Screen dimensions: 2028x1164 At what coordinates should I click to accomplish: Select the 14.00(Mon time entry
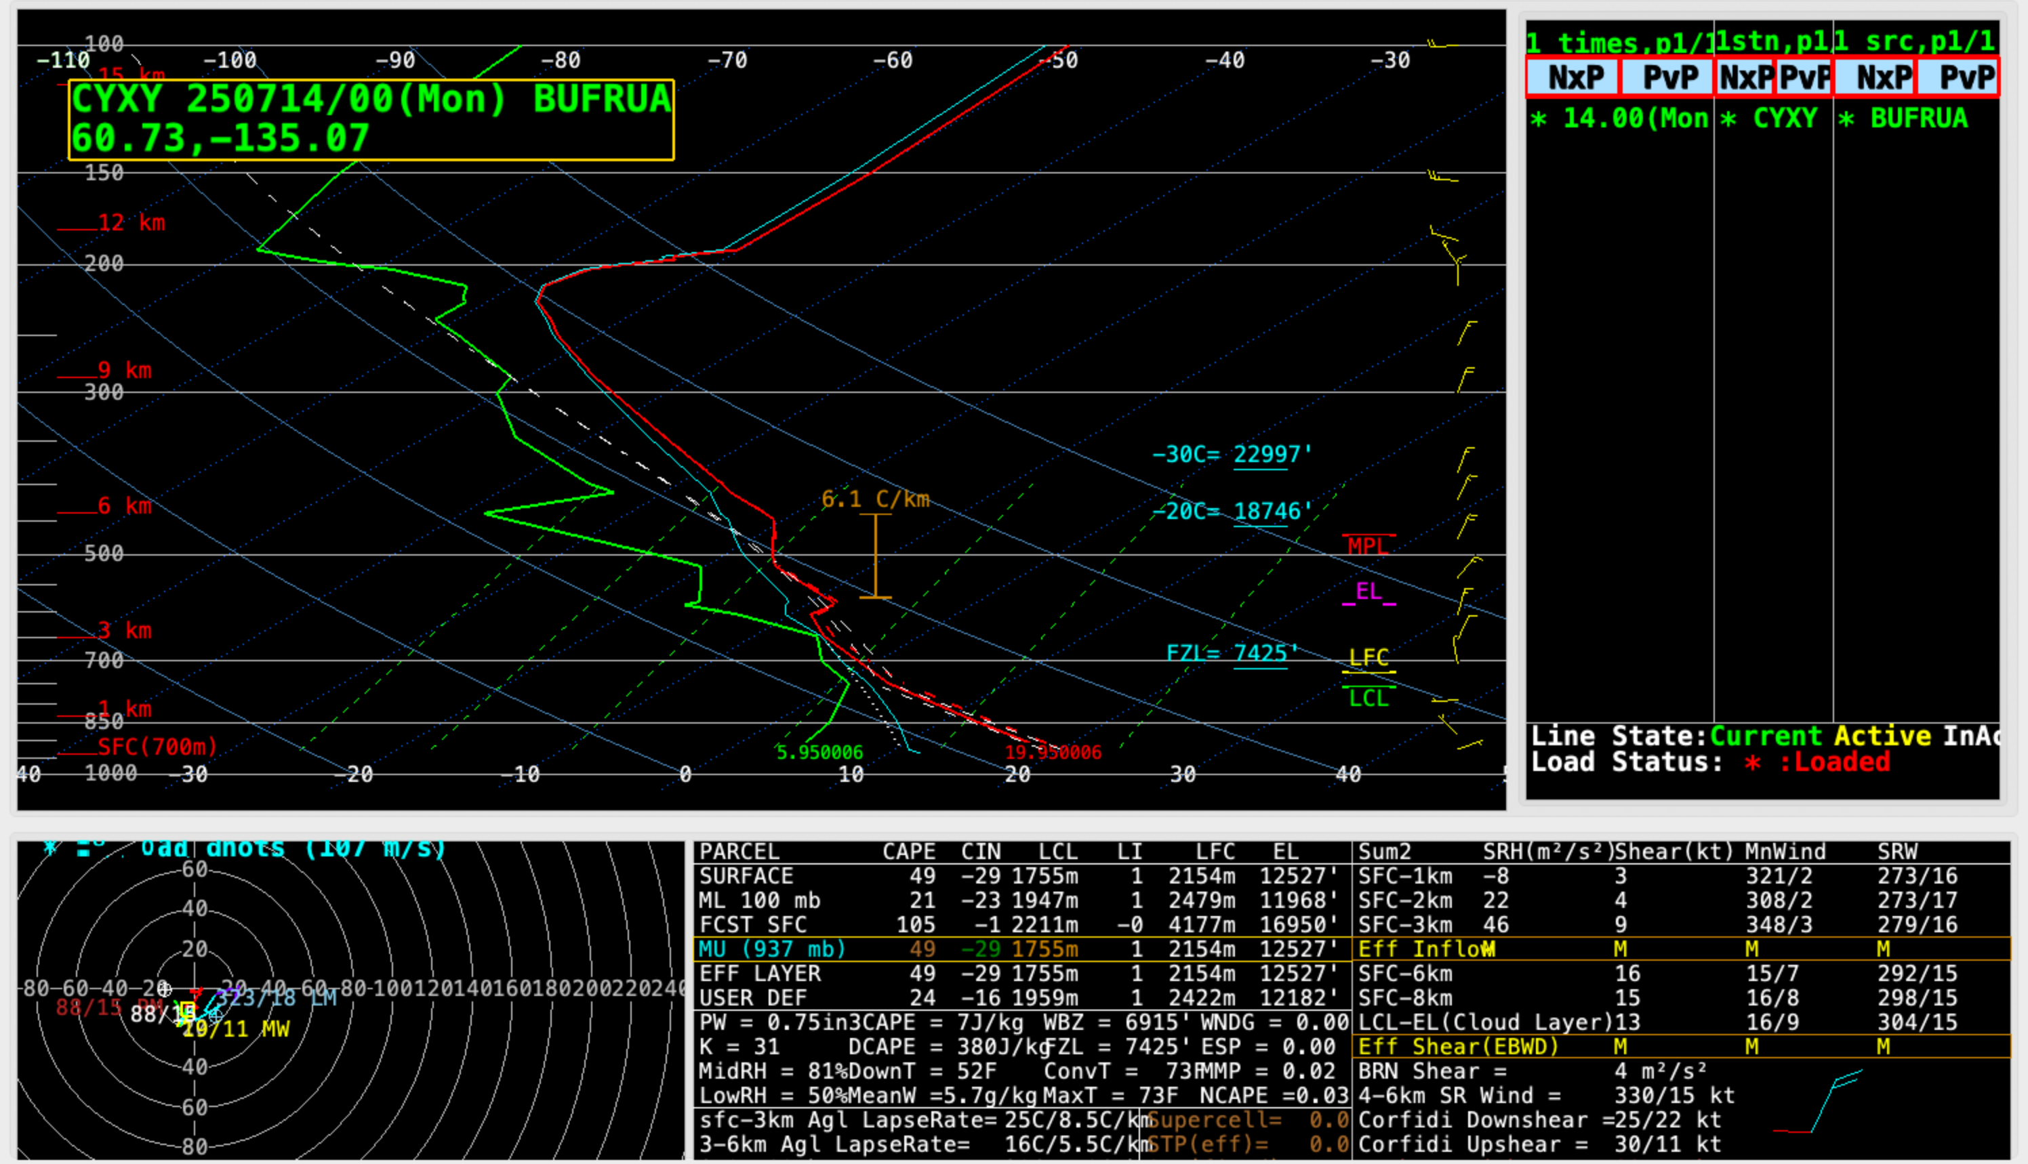coord(1619,119)
